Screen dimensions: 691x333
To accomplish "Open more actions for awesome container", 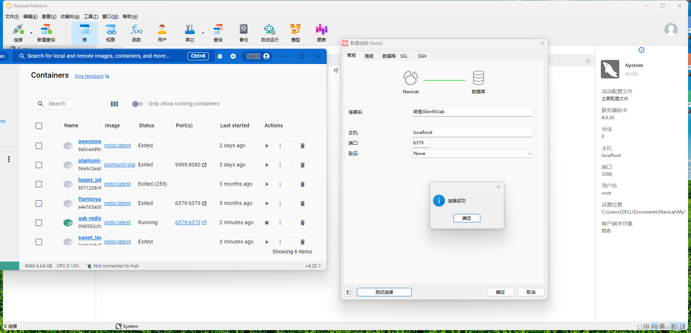I will [x=280, y=146].
